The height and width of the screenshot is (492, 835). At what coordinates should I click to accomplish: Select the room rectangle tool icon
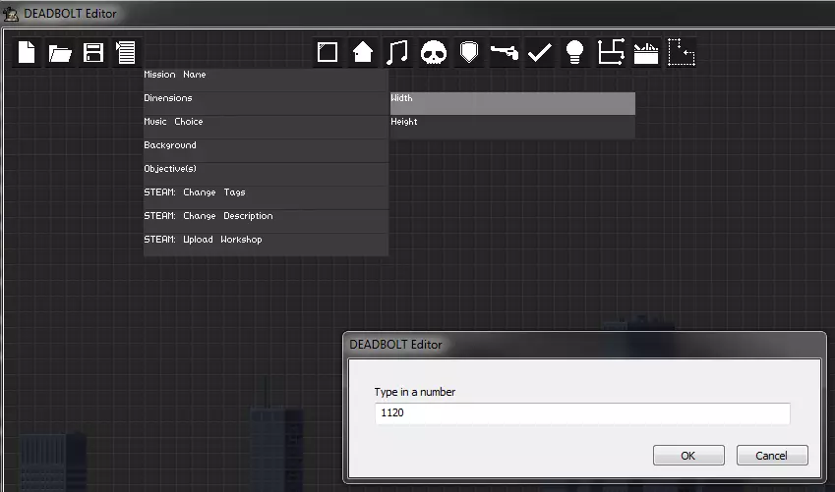327,53
